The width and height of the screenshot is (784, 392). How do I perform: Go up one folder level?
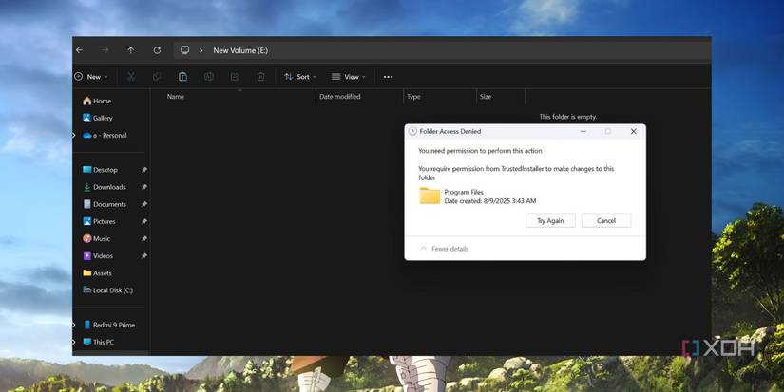click(x=131, y=50)
